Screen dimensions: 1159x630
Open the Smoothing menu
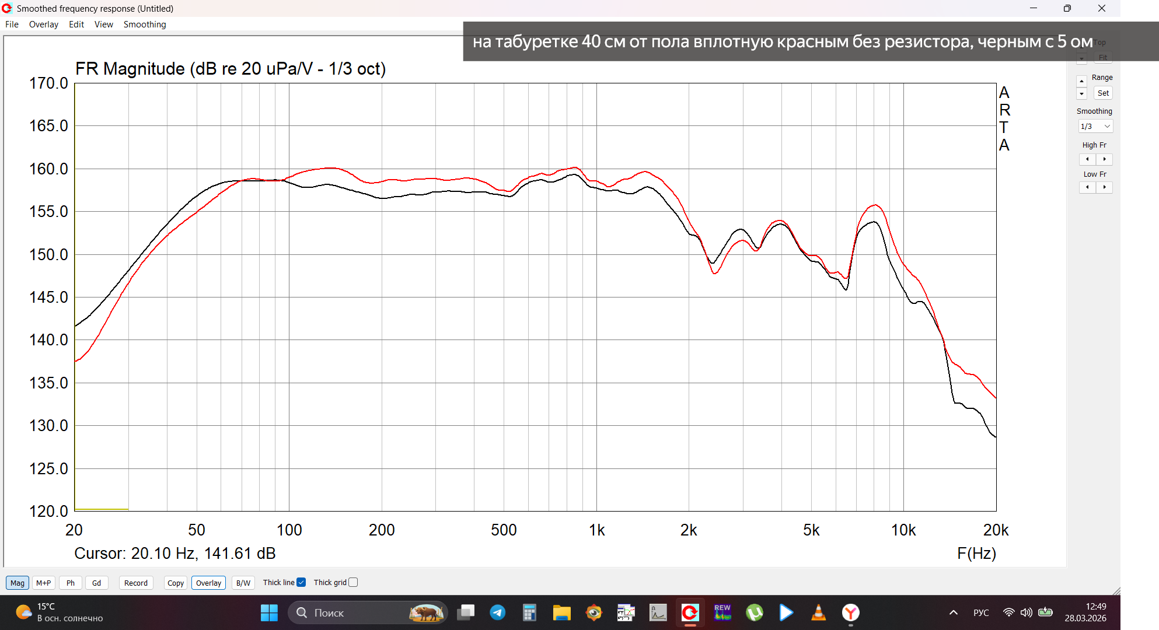click(x=145, y=24)
